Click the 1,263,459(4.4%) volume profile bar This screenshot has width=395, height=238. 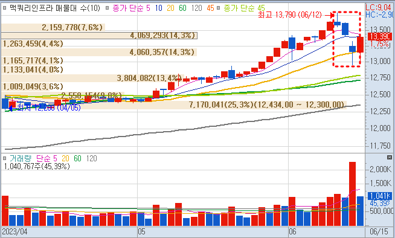(31, 44)
